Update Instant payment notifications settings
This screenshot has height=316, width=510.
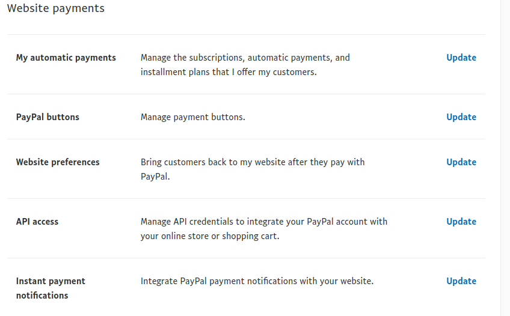click(461, 281)
